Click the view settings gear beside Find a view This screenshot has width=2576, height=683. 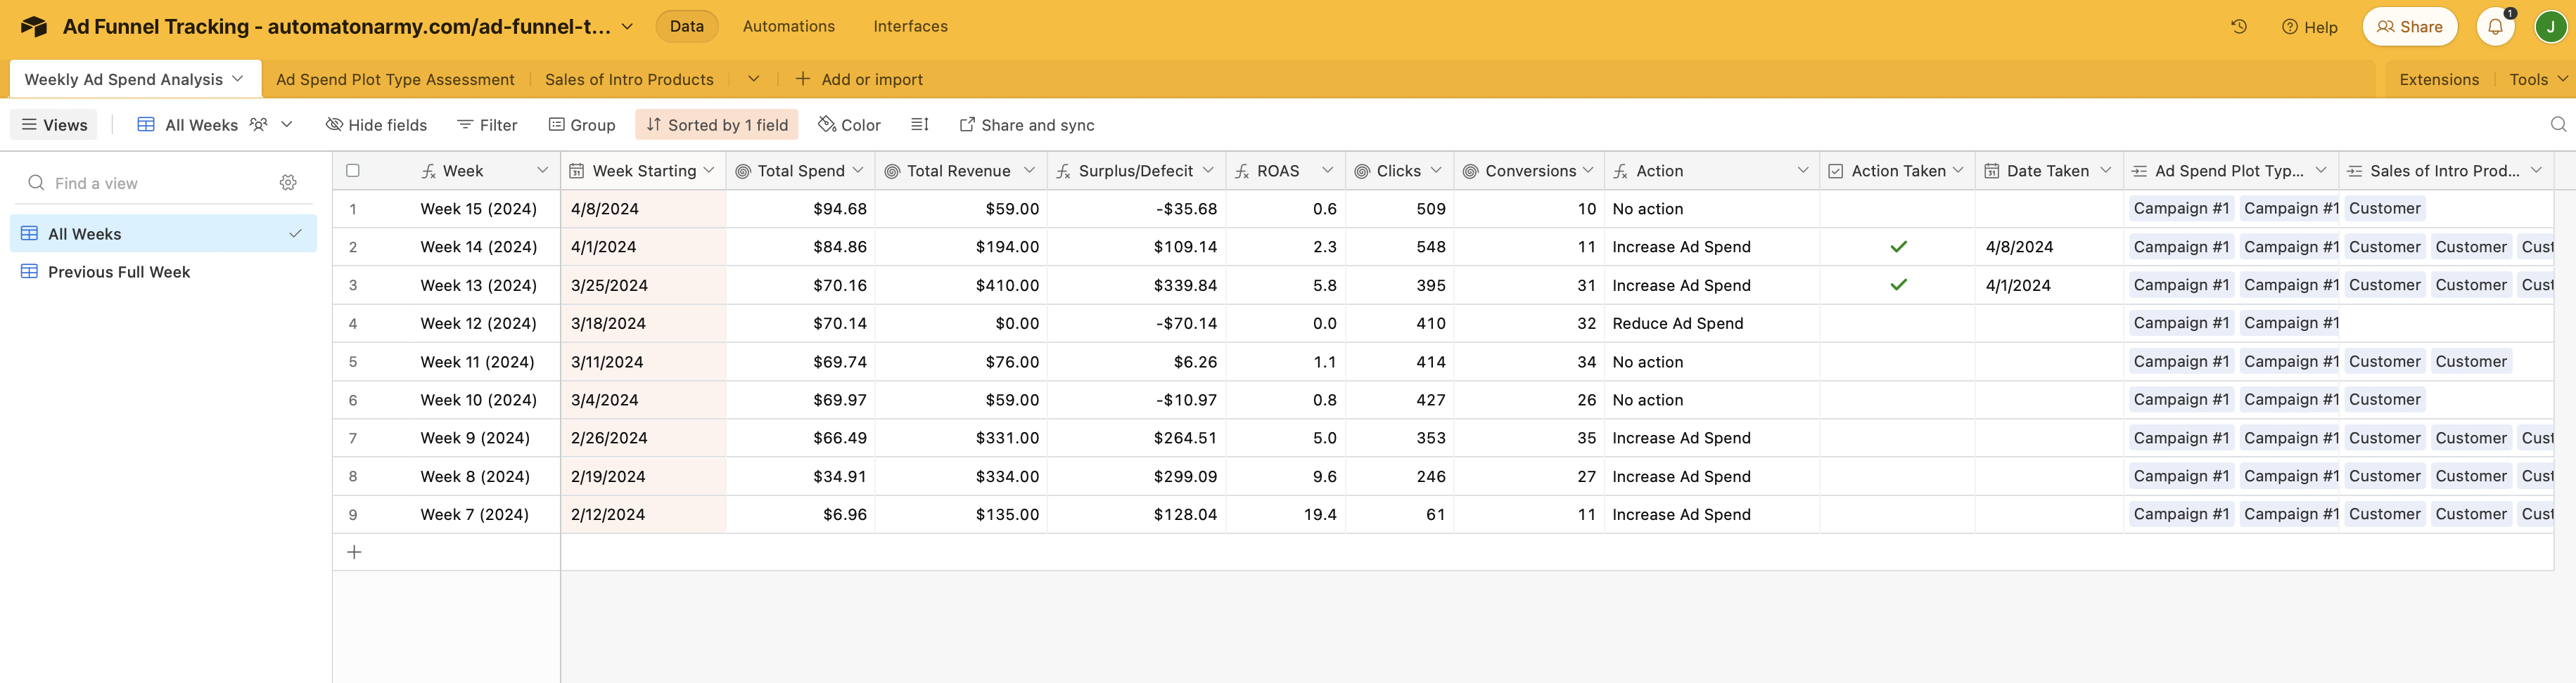pyautogui.click(x=288, y=182)
